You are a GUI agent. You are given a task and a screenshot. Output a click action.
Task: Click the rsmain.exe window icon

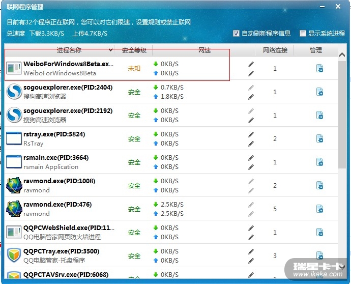tap(14, 162)
